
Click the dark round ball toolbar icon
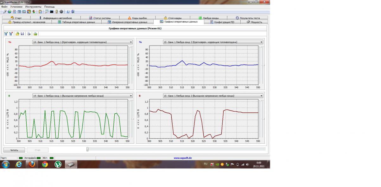[61, 12]
